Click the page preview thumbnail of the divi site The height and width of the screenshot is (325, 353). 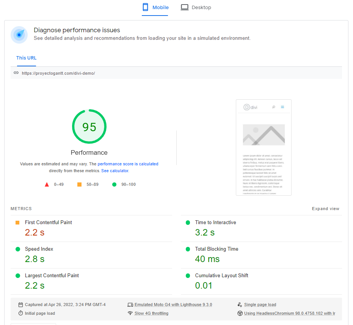point(264,148)
